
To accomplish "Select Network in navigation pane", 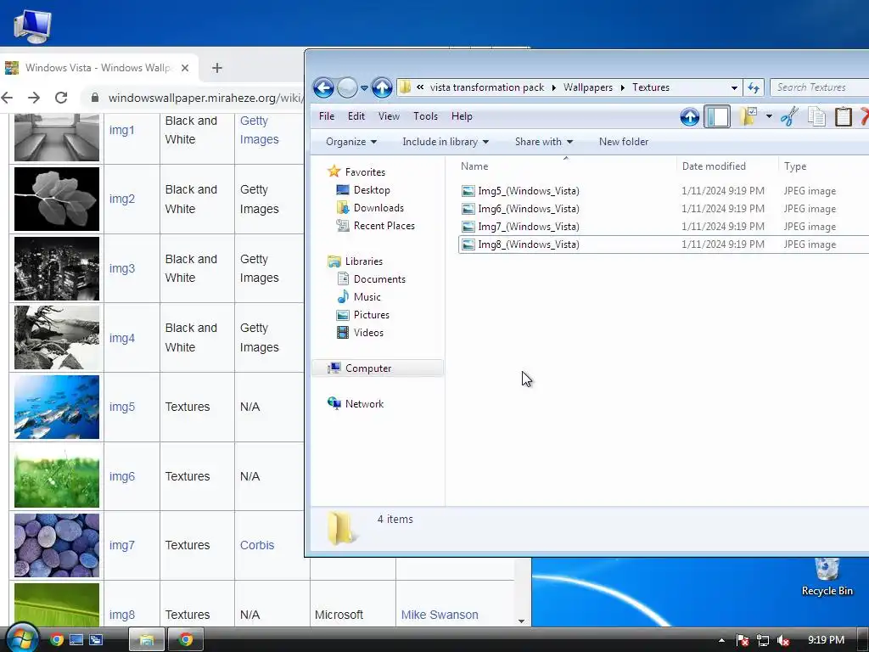I will pos(364,403).
